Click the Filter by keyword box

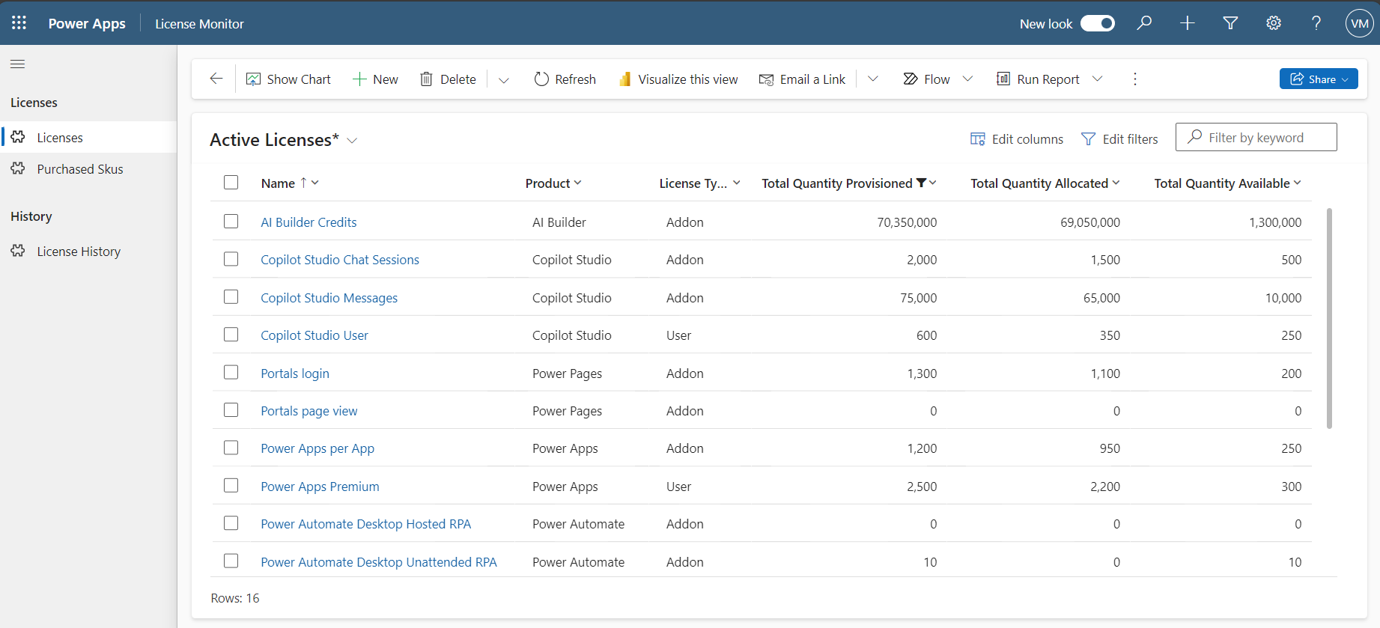[1256, 137]
